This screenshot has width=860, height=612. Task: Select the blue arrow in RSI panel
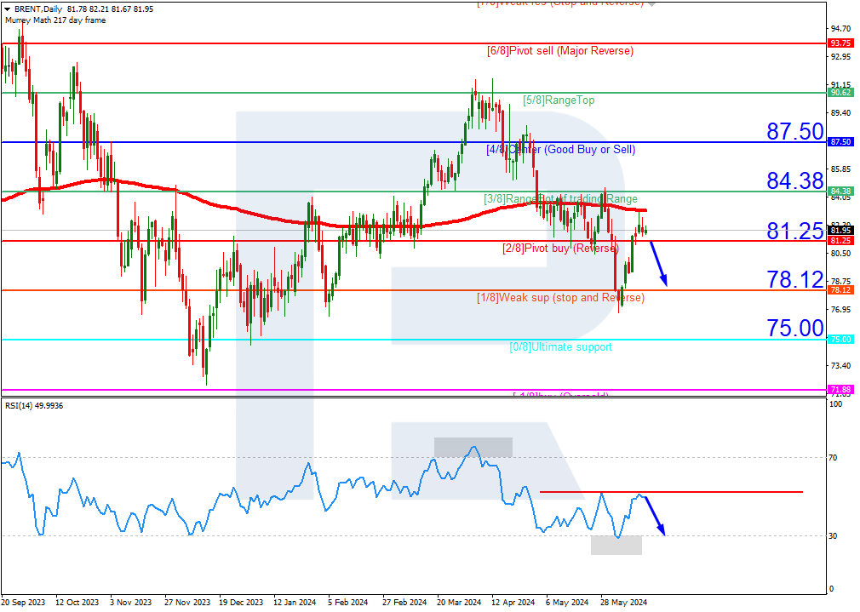(x=654, y=516)
